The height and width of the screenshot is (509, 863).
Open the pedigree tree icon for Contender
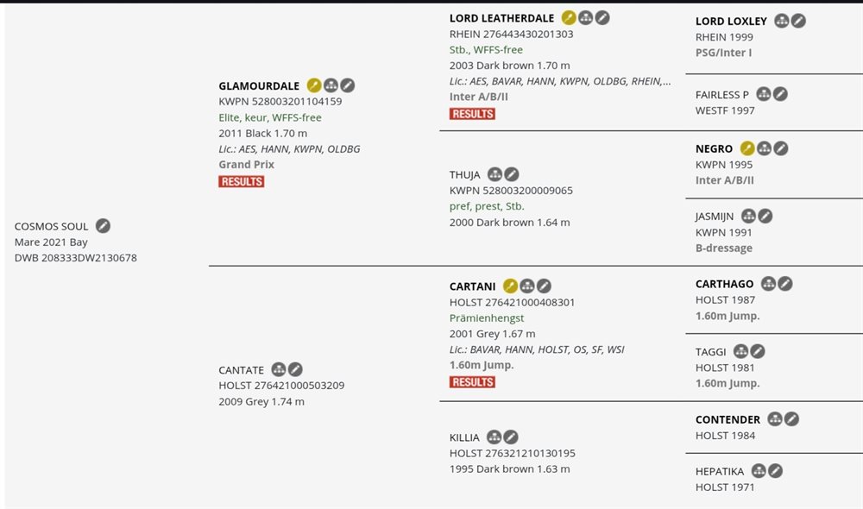click(x=775, y=419)
